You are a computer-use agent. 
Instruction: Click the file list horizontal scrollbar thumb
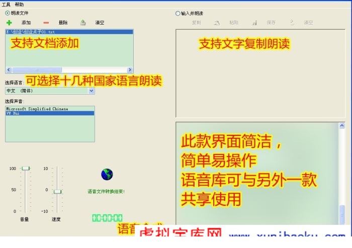pyautogui.click(x=37, y=70)
